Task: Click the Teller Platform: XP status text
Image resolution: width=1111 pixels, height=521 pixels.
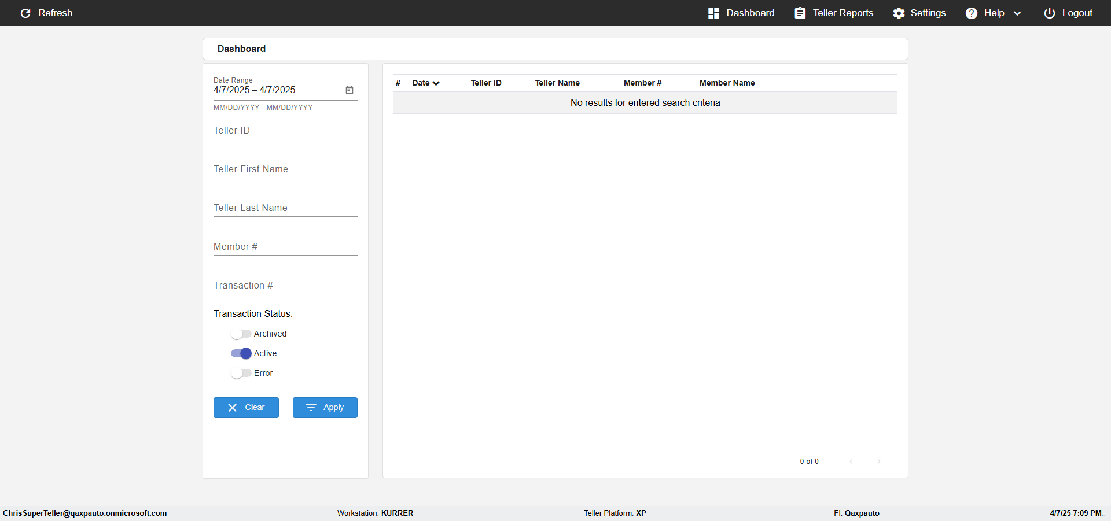Action: 615,513
